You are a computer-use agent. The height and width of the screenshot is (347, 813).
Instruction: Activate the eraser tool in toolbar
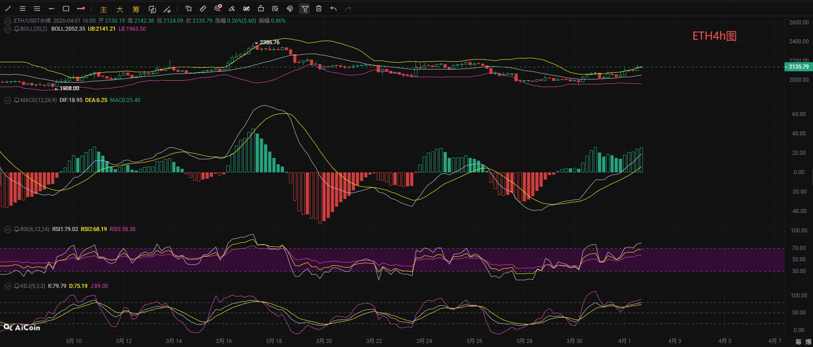pyautogui.click(x=232, y=9)
